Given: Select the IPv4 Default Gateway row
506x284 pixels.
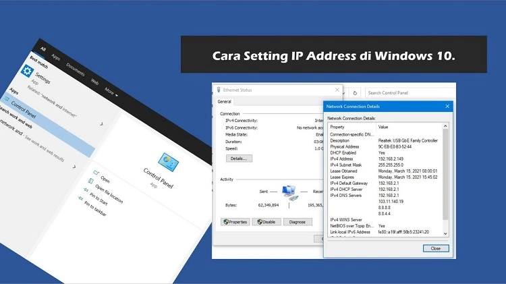Looking at the screenshot, I should (385, 183).
